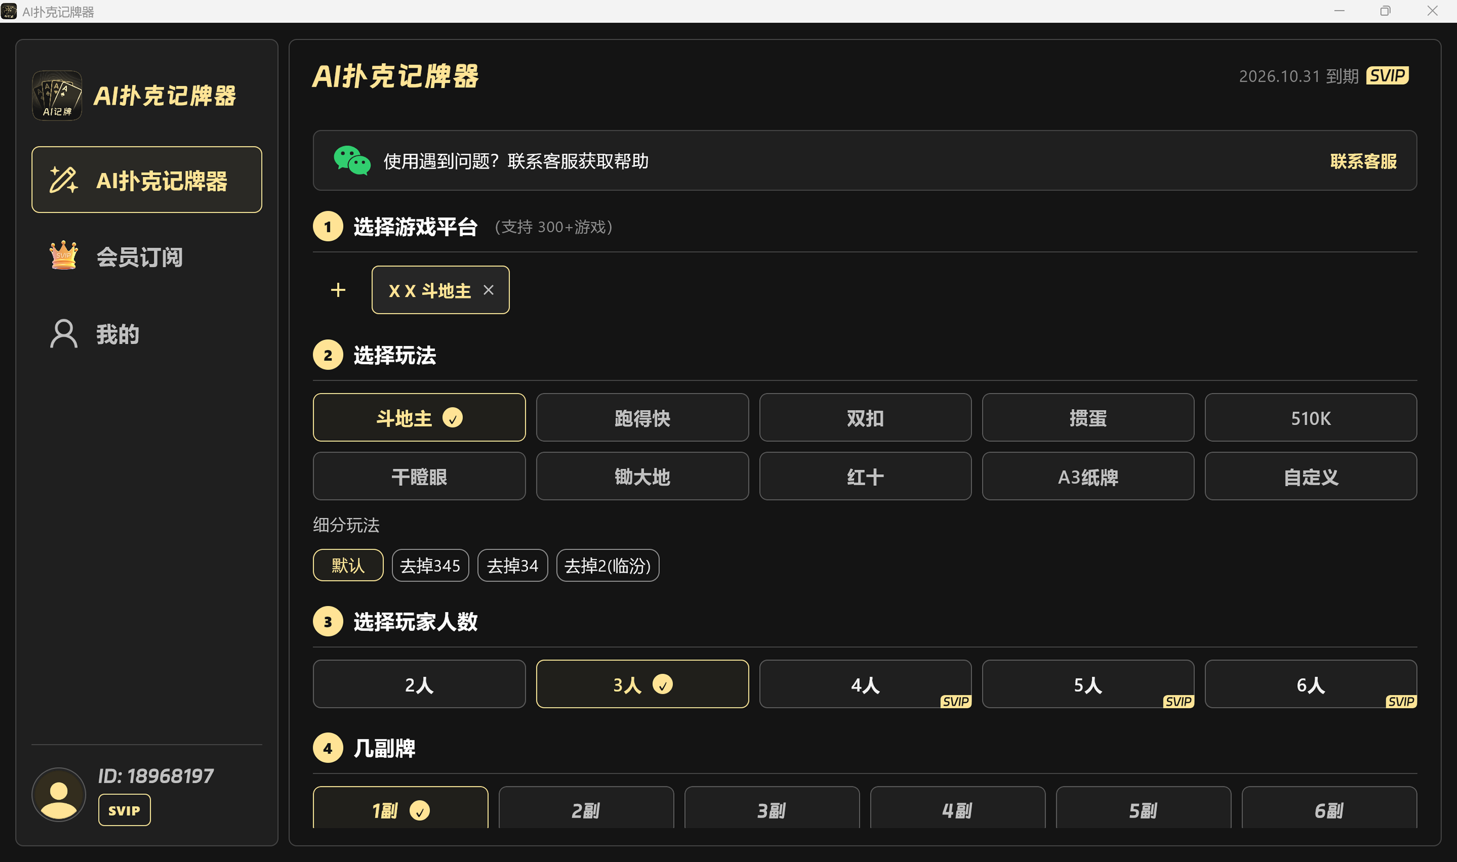Click the 细分玩法 label
The image size is (1457, 862).
coord(346,525)
